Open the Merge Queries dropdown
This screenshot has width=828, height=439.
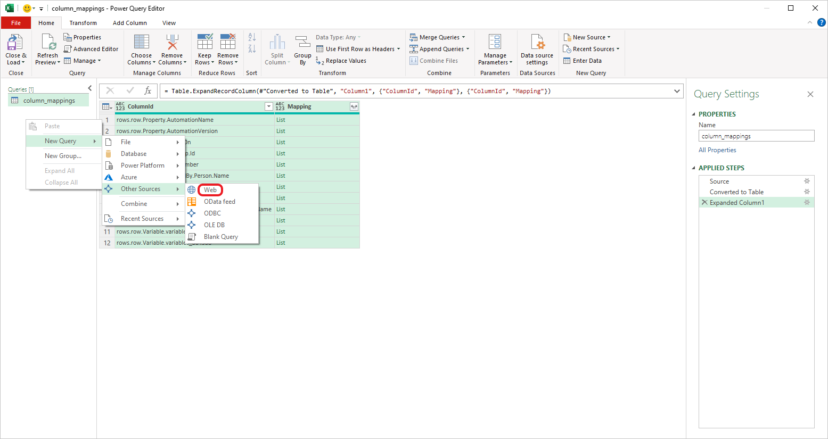(437, 37)
